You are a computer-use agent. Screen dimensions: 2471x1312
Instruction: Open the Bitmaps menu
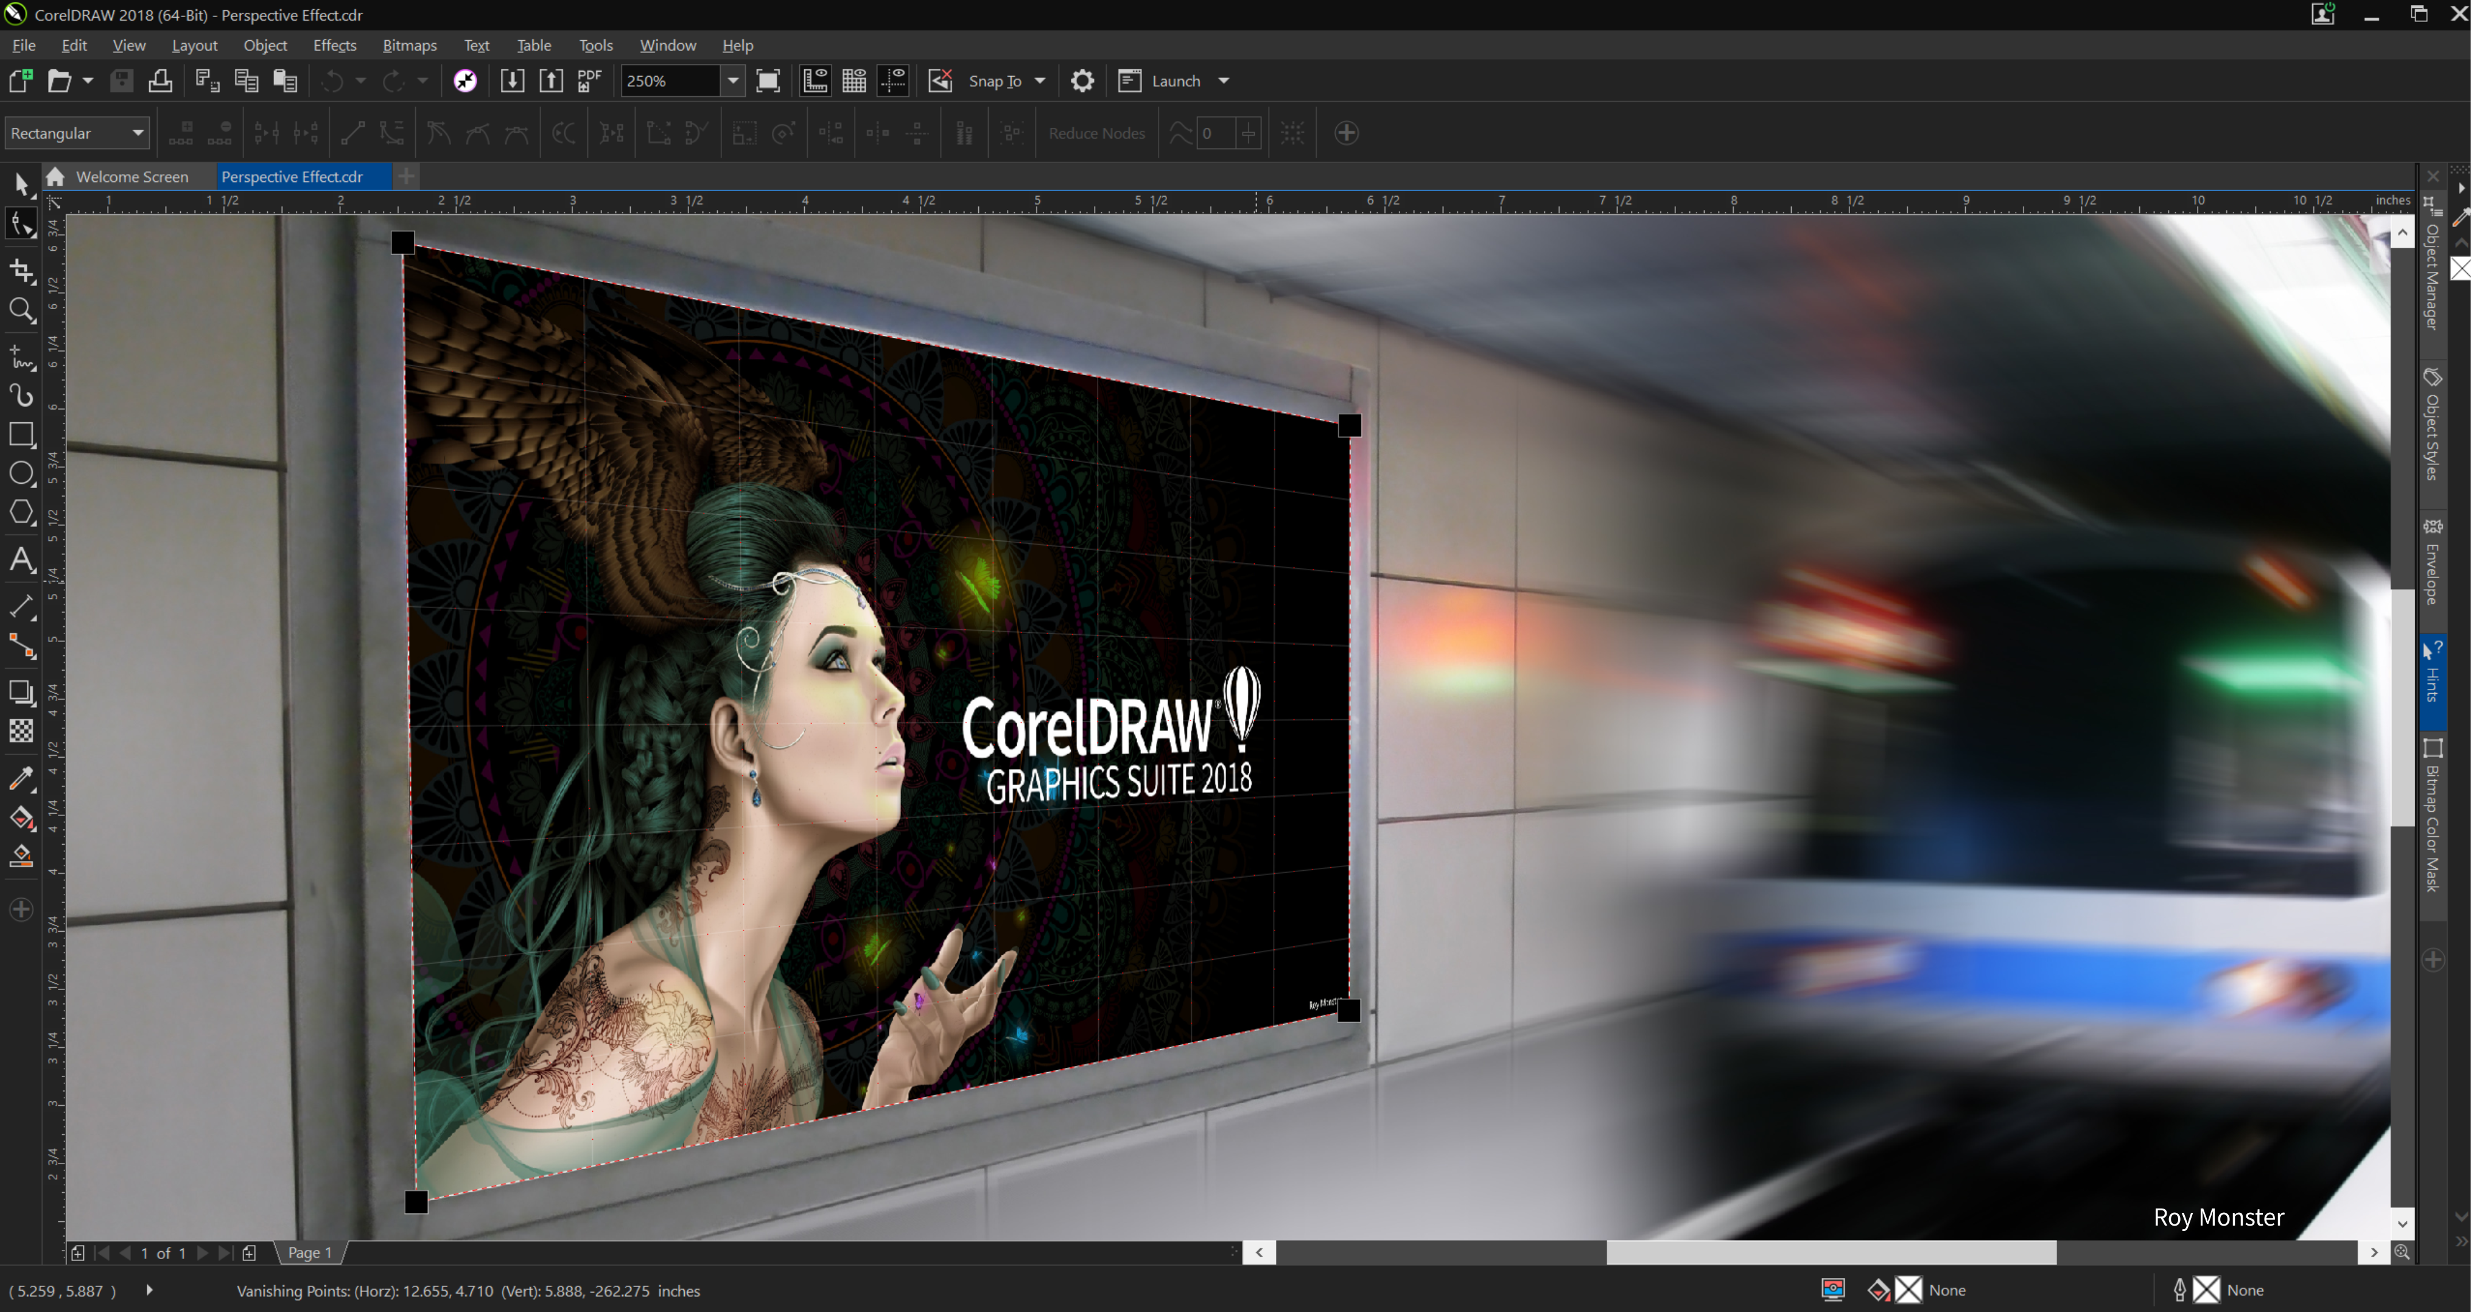[x=410, y=45]
